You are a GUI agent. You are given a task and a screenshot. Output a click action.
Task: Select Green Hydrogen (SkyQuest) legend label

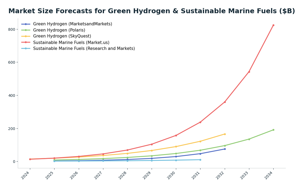pos(62,36)
